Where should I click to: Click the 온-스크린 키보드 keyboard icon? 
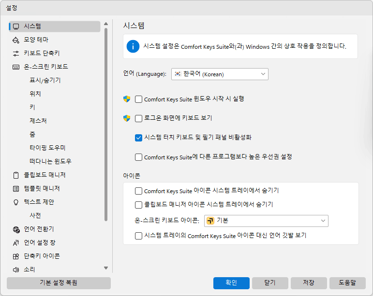[16, 67]
